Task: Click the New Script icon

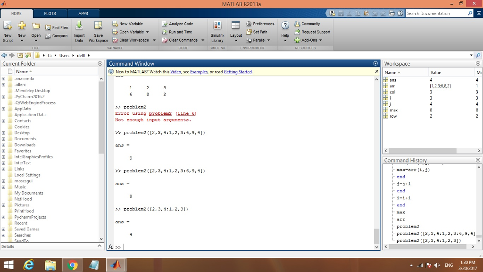Action: pyautogui.click(x=8, y=26)
